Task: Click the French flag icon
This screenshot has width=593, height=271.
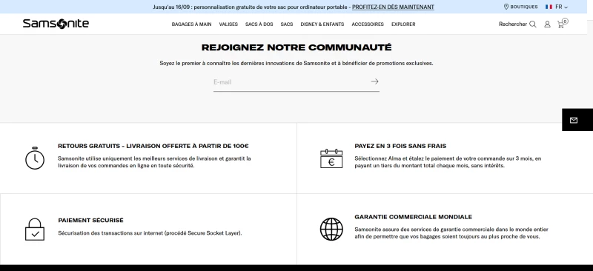Action: [549, 7]
